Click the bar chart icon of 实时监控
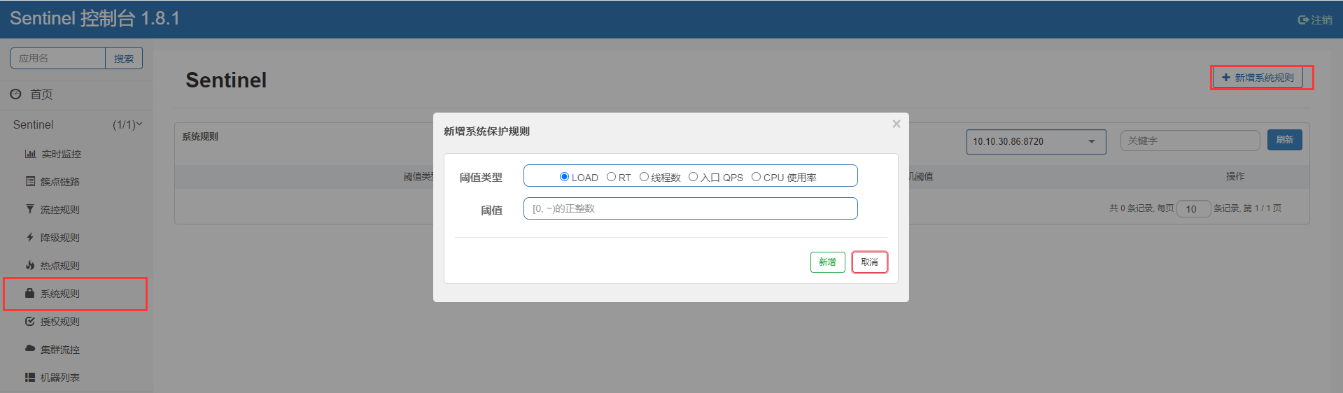 pos(30,154)
